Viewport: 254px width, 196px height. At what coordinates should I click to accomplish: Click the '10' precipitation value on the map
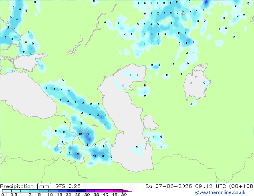pyautogui.click(x=80, y=134)
